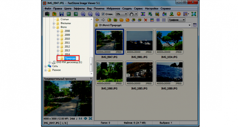Image resolution: width=238 pixels, height=127 pixels.
Task: Click the camera acquire icon in toolbar
Action: pos(47,14)
